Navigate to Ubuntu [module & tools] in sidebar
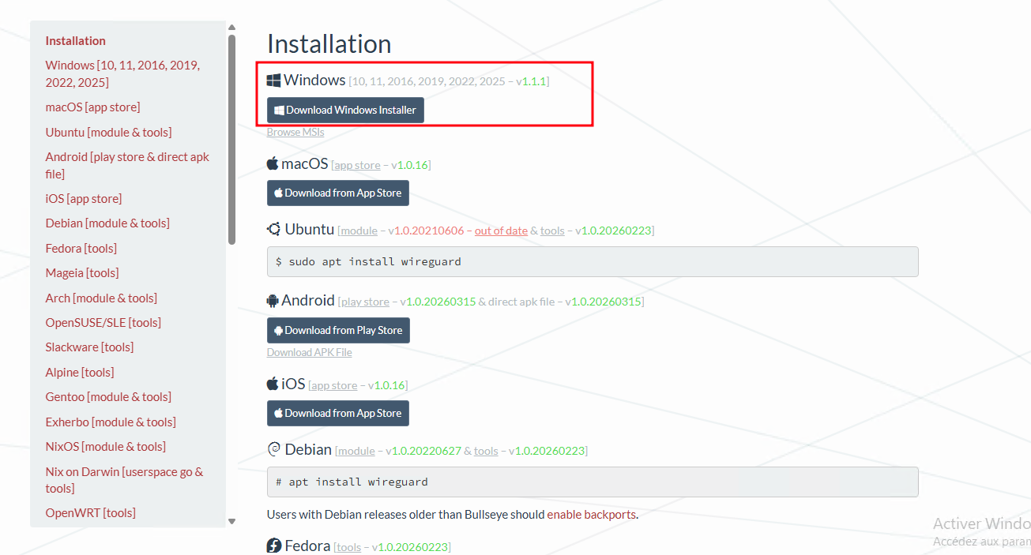The image size is (1031, 555). pos(109,133)
